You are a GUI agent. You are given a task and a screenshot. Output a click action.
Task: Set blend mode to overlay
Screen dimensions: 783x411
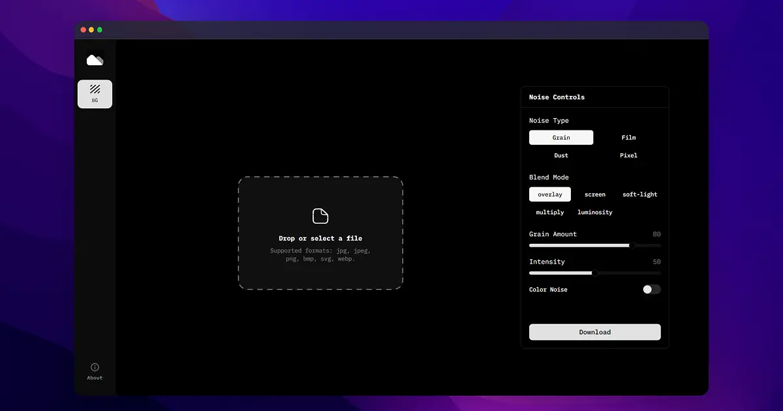549,194
